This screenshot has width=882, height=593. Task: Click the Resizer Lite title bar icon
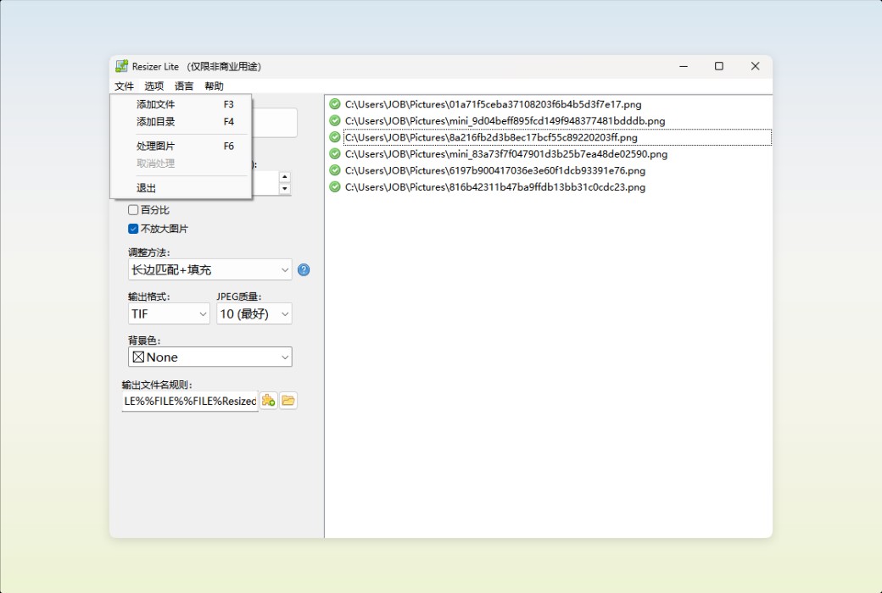pos(121,66)
